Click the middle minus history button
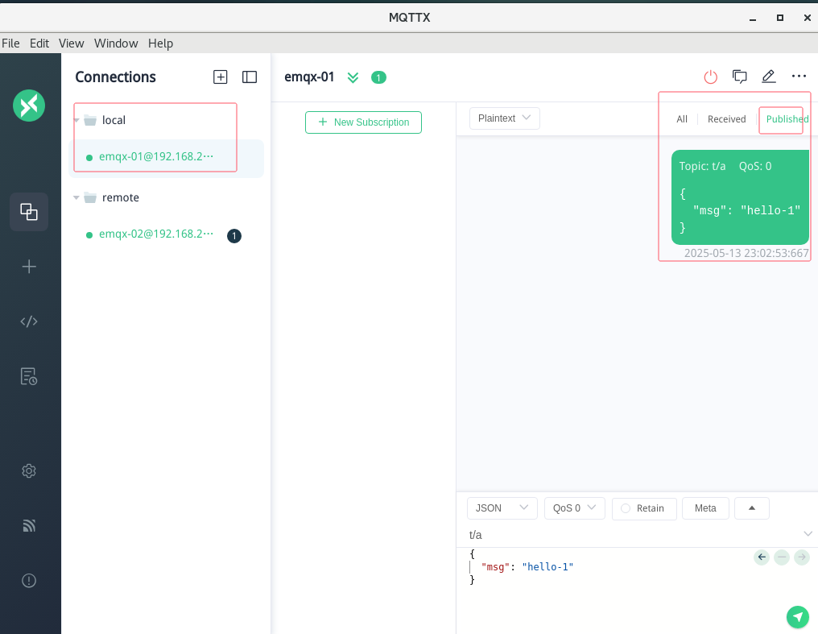 [782, 557]
